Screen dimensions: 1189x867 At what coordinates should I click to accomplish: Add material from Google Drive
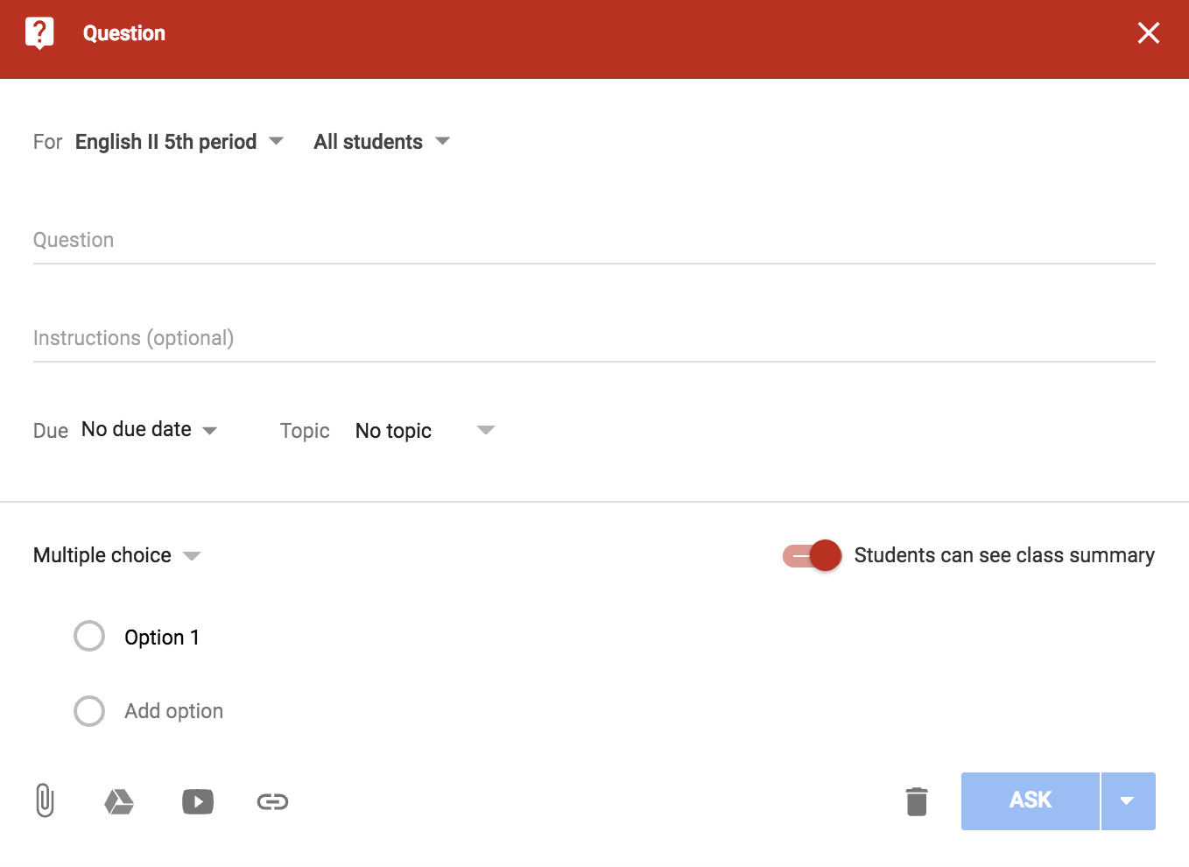coord(119,800)
